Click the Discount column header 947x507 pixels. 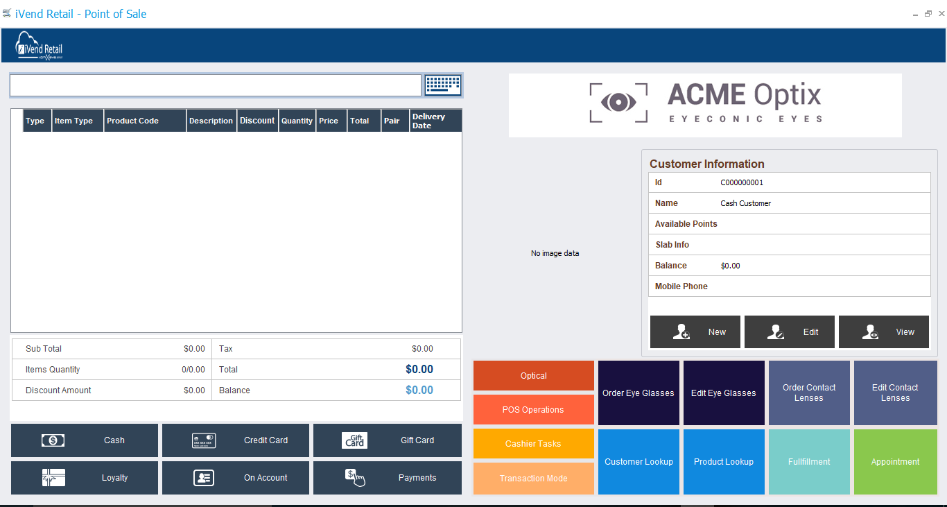257,121
